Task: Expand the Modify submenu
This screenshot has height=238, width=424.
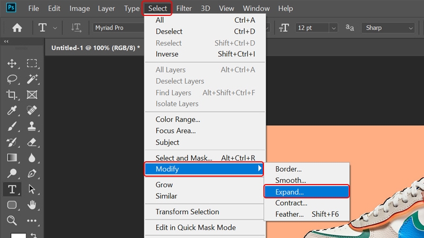Action: [204, 169]
